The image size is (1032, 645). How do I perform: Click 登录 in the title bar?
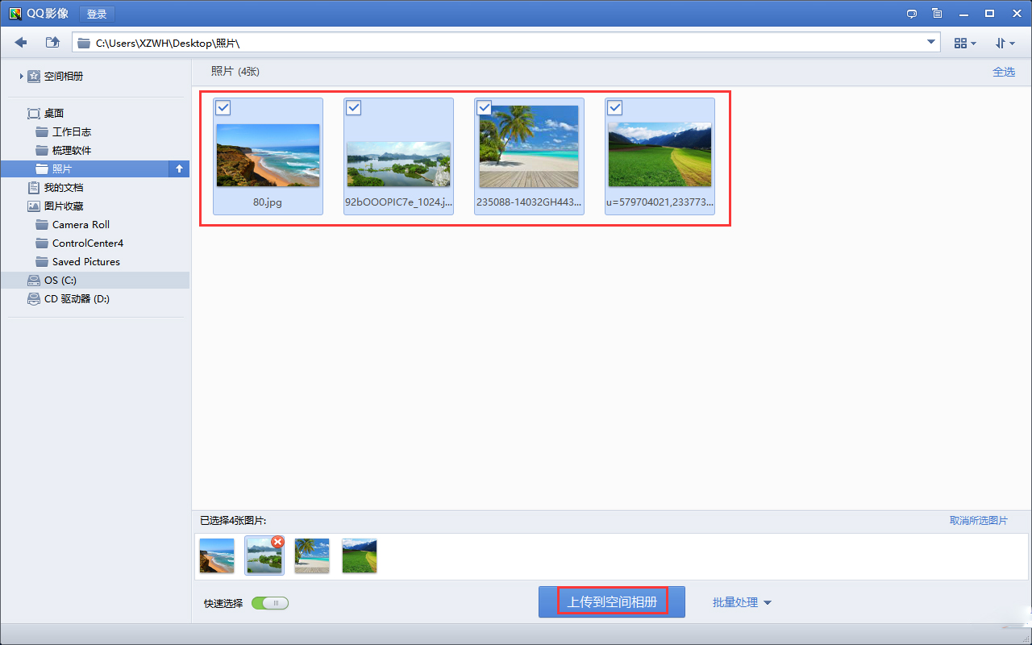pos(97,14)
